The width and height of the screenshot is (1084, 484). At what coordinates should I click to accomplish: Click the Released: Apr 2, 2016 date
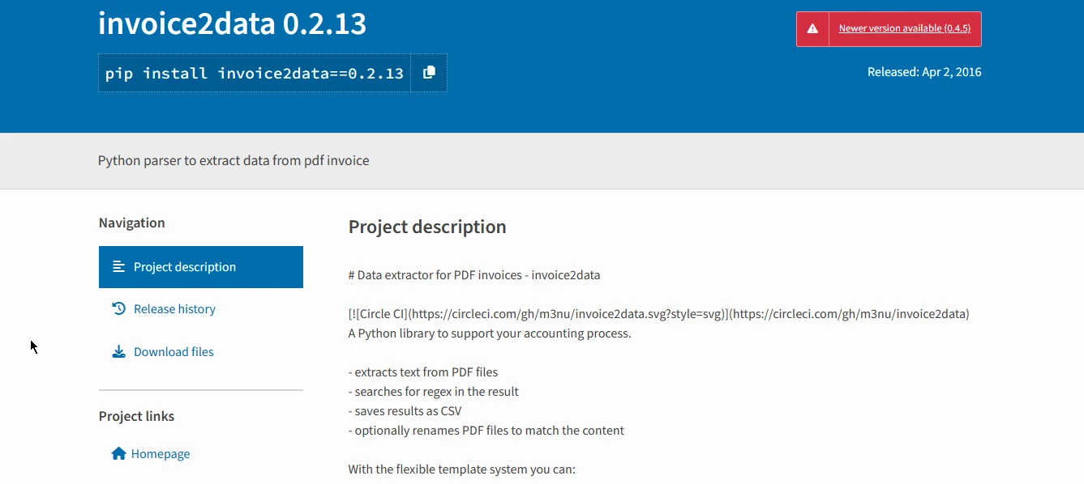pyautogui.click(x=923, y=72)
